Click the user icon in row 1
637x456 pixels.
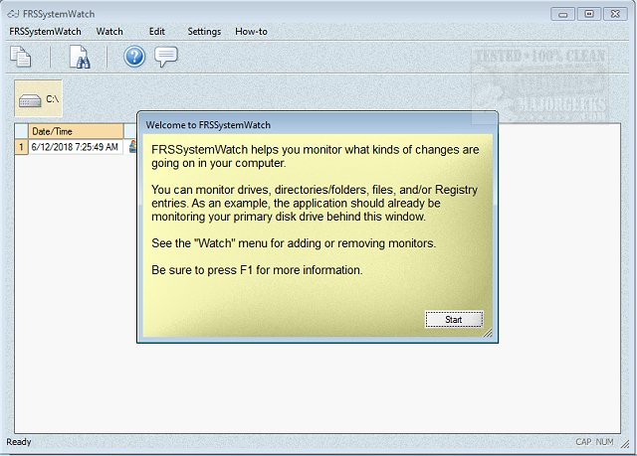(132, 146)
